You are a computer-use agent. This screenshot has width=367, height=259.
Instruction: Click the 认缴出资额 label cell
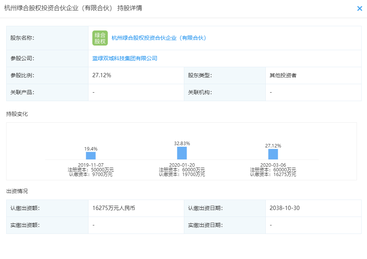[x=47, y=208]
